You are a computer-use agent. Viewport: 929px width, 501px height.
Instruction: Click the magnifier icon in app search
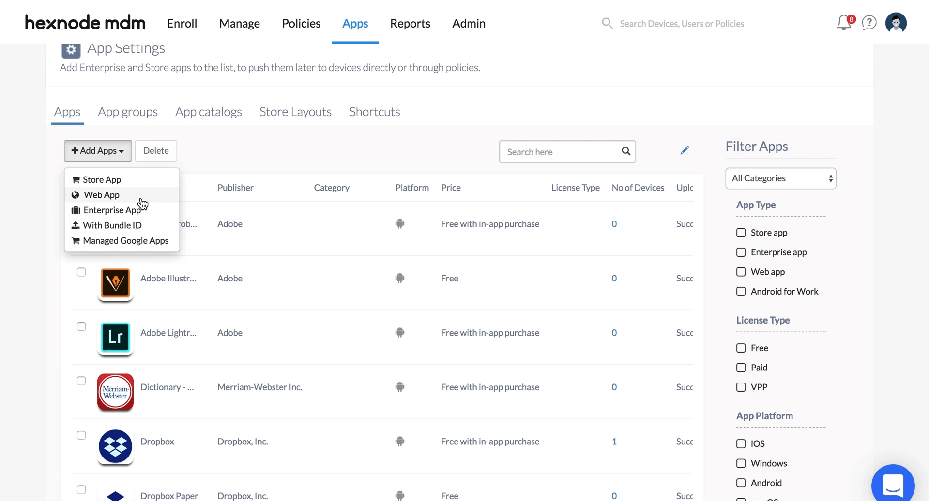click(x=625, y=151)
